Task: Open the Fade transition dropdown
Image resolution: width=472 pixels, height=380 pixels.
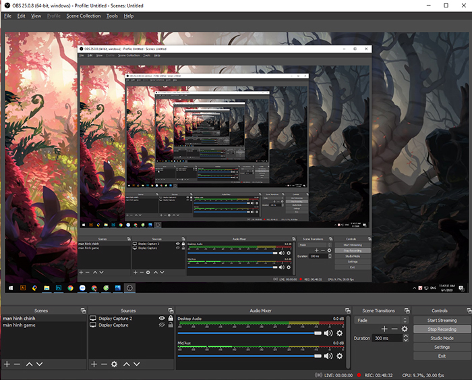Action: 381,320
